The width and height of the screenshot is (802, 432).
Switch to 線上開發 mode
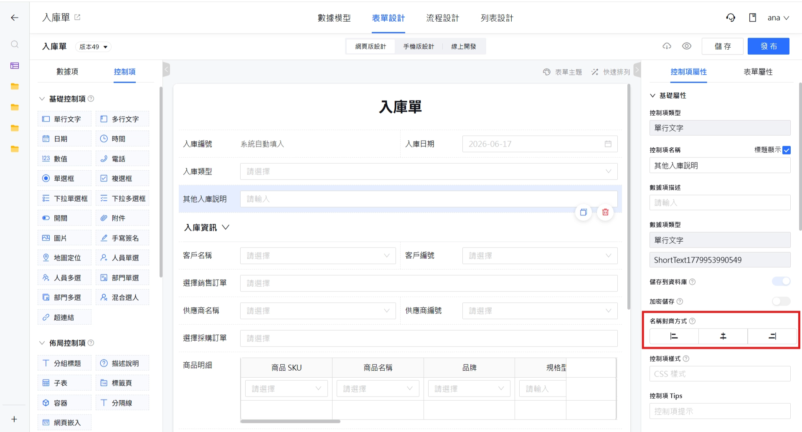464,46
